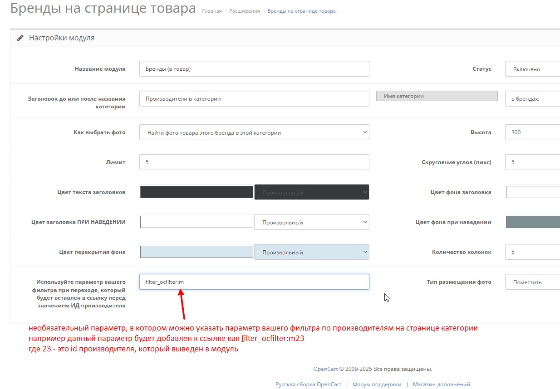Open the Статус dropdown showing Включено

(x=532, y=69)
